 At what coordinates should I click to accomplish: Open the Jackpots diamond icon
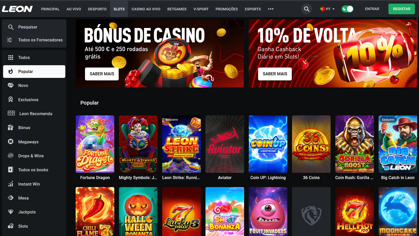pos(11,212)
